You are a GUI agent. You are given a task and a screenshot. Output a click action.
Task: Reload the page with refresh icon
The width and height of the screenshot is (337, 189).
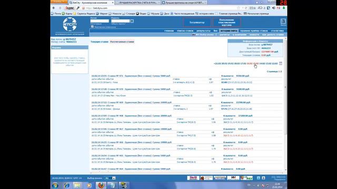click(246, 8)
